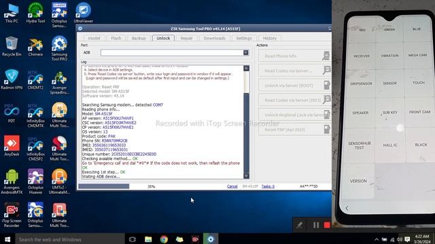This screenshot has height=244, width=435.
Task: Click Task View taskbar button
Action: [133, 239]
